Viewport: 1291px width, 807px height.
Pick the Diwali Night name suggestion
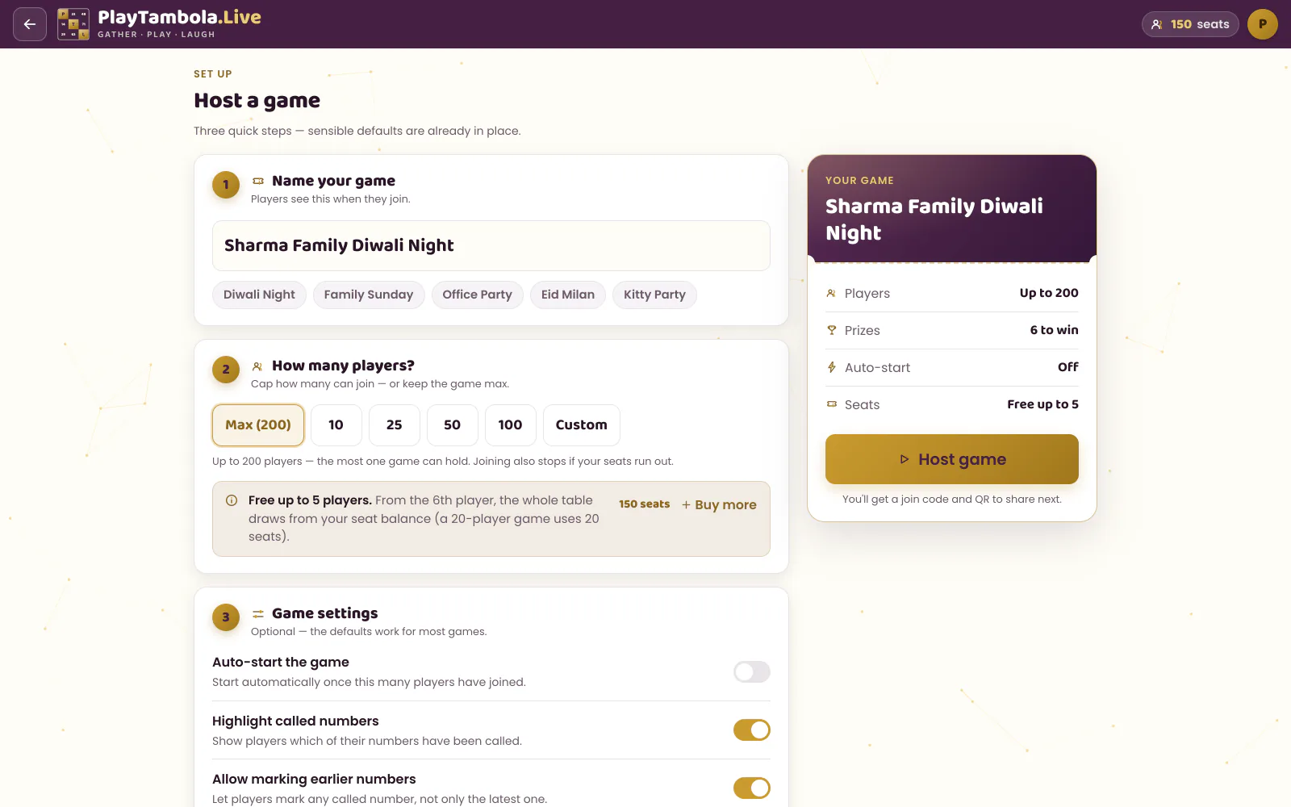[x=259, y=295]
